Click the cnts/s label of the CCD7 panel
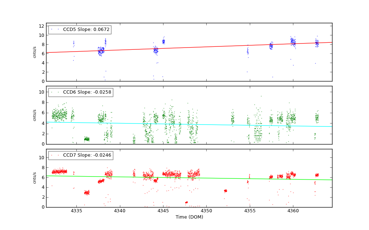This screenshot has height=230, width=369. 35,178
